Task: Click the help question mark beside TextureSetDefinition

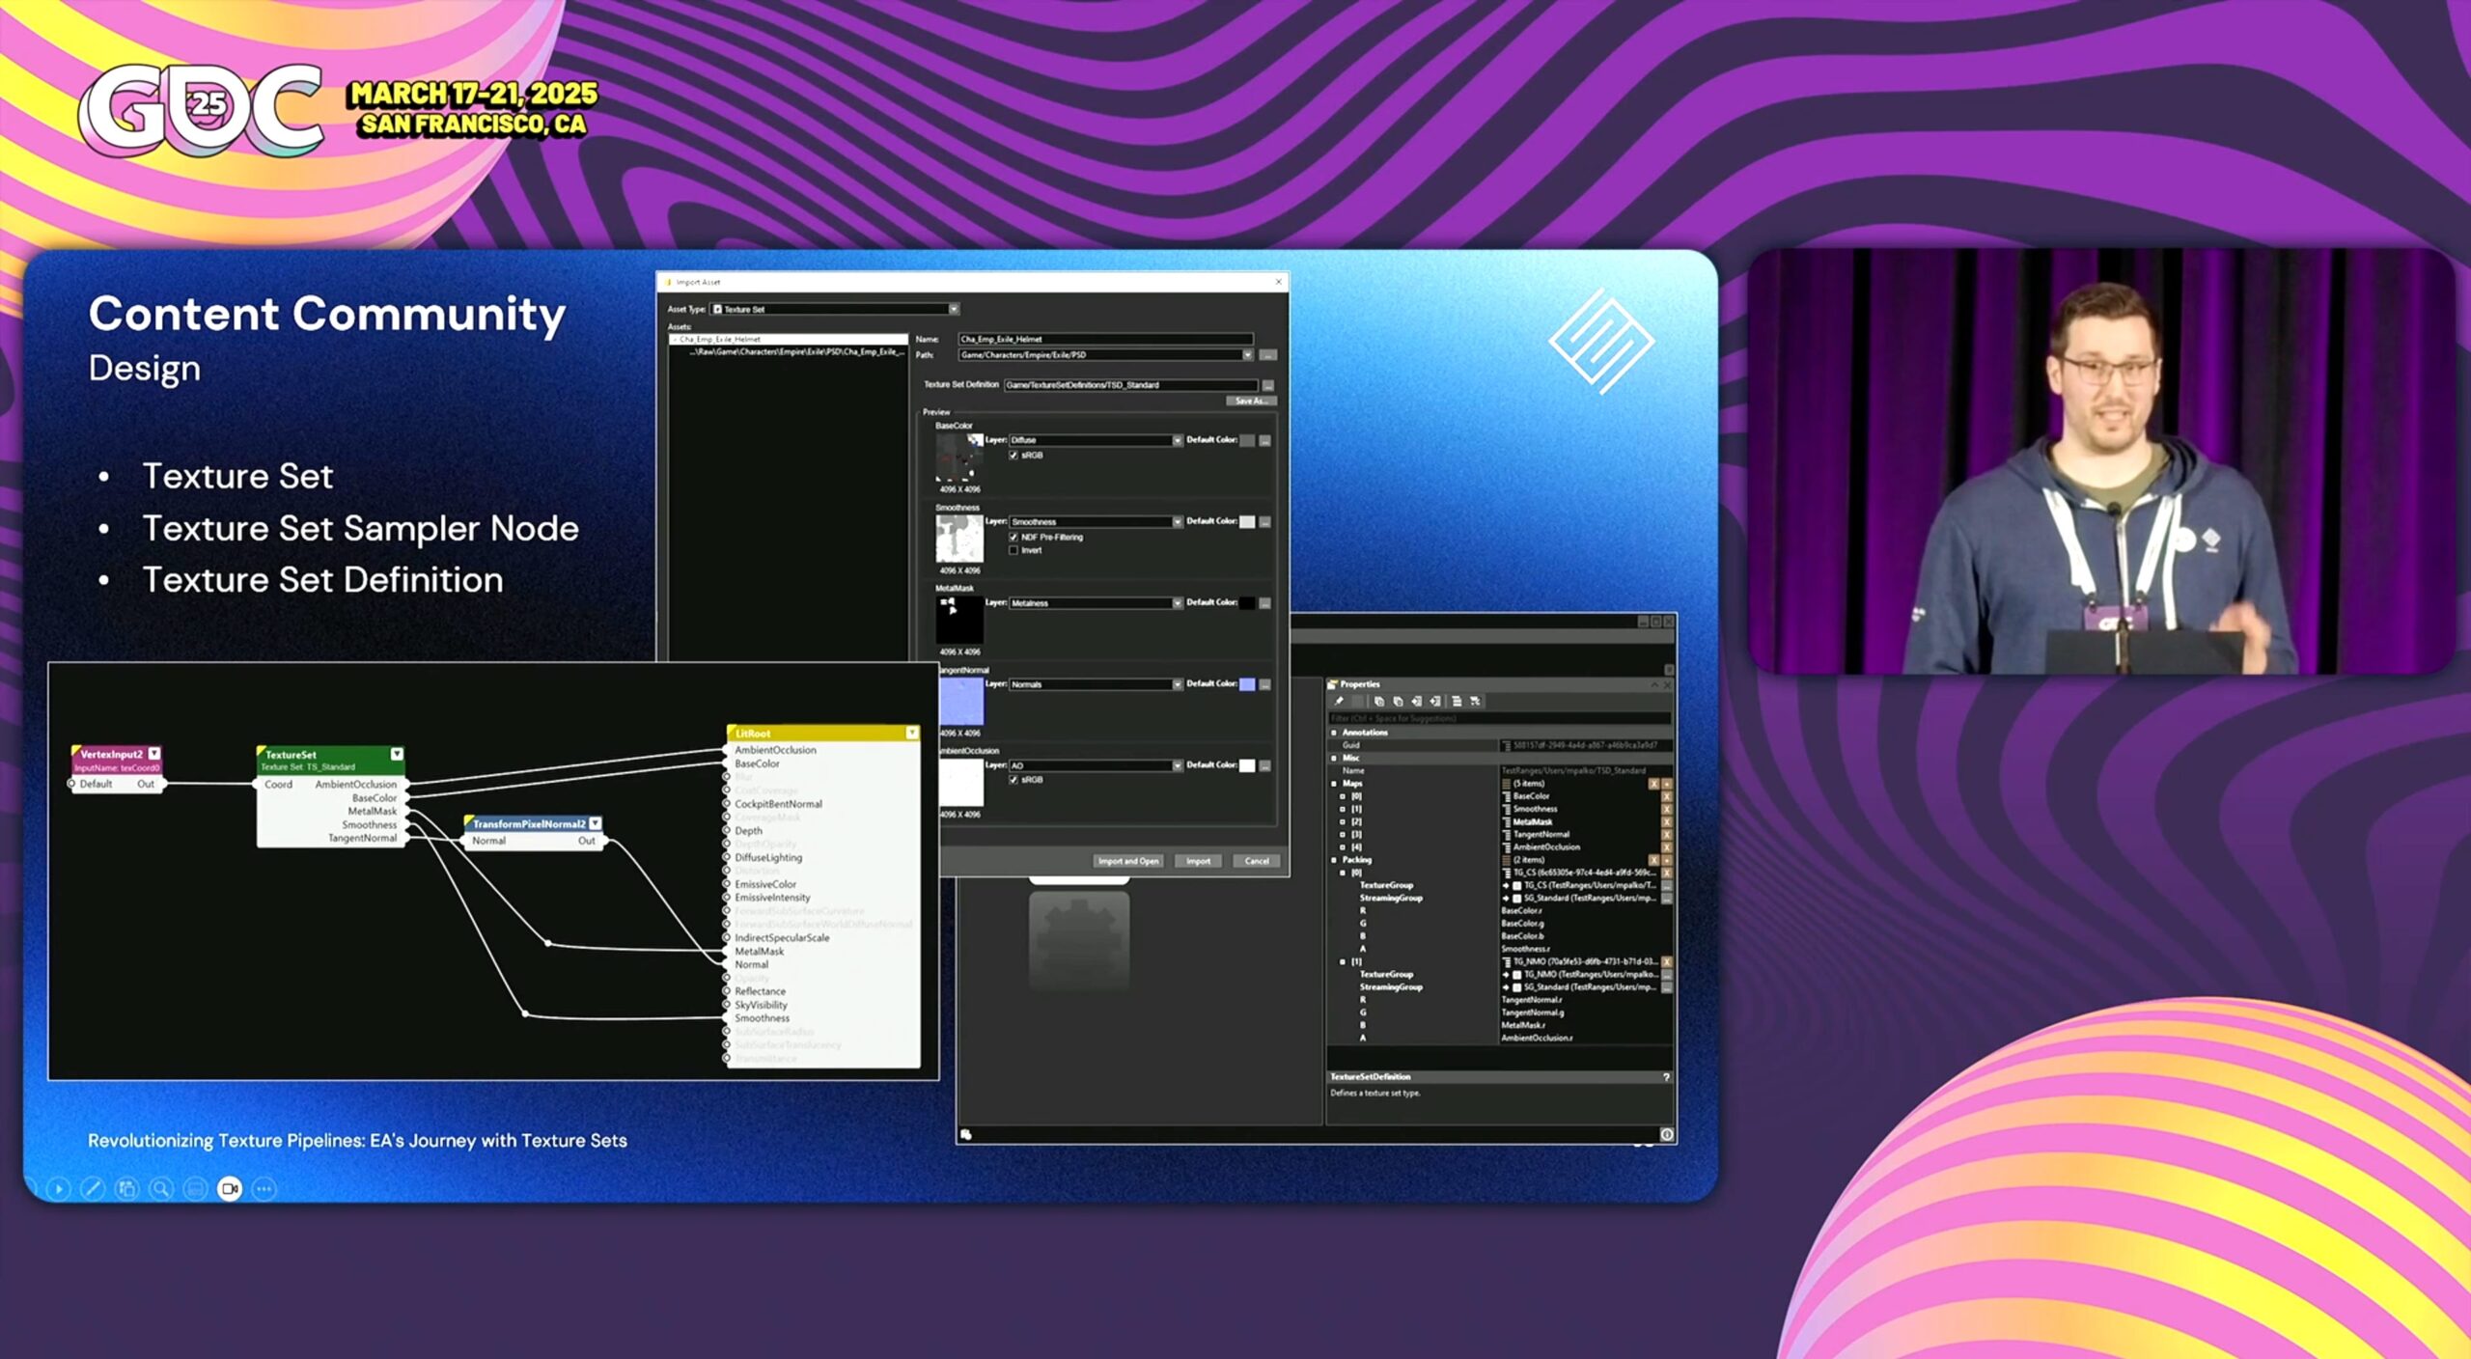Action: point(1666,1077)
